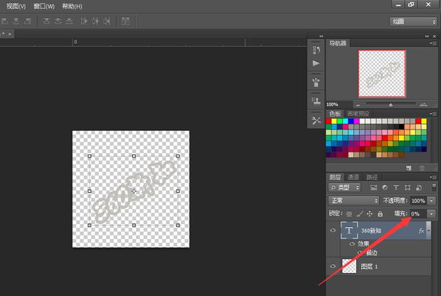
Task: Click the 填充 0% fill field
Action: pos(418,214)
